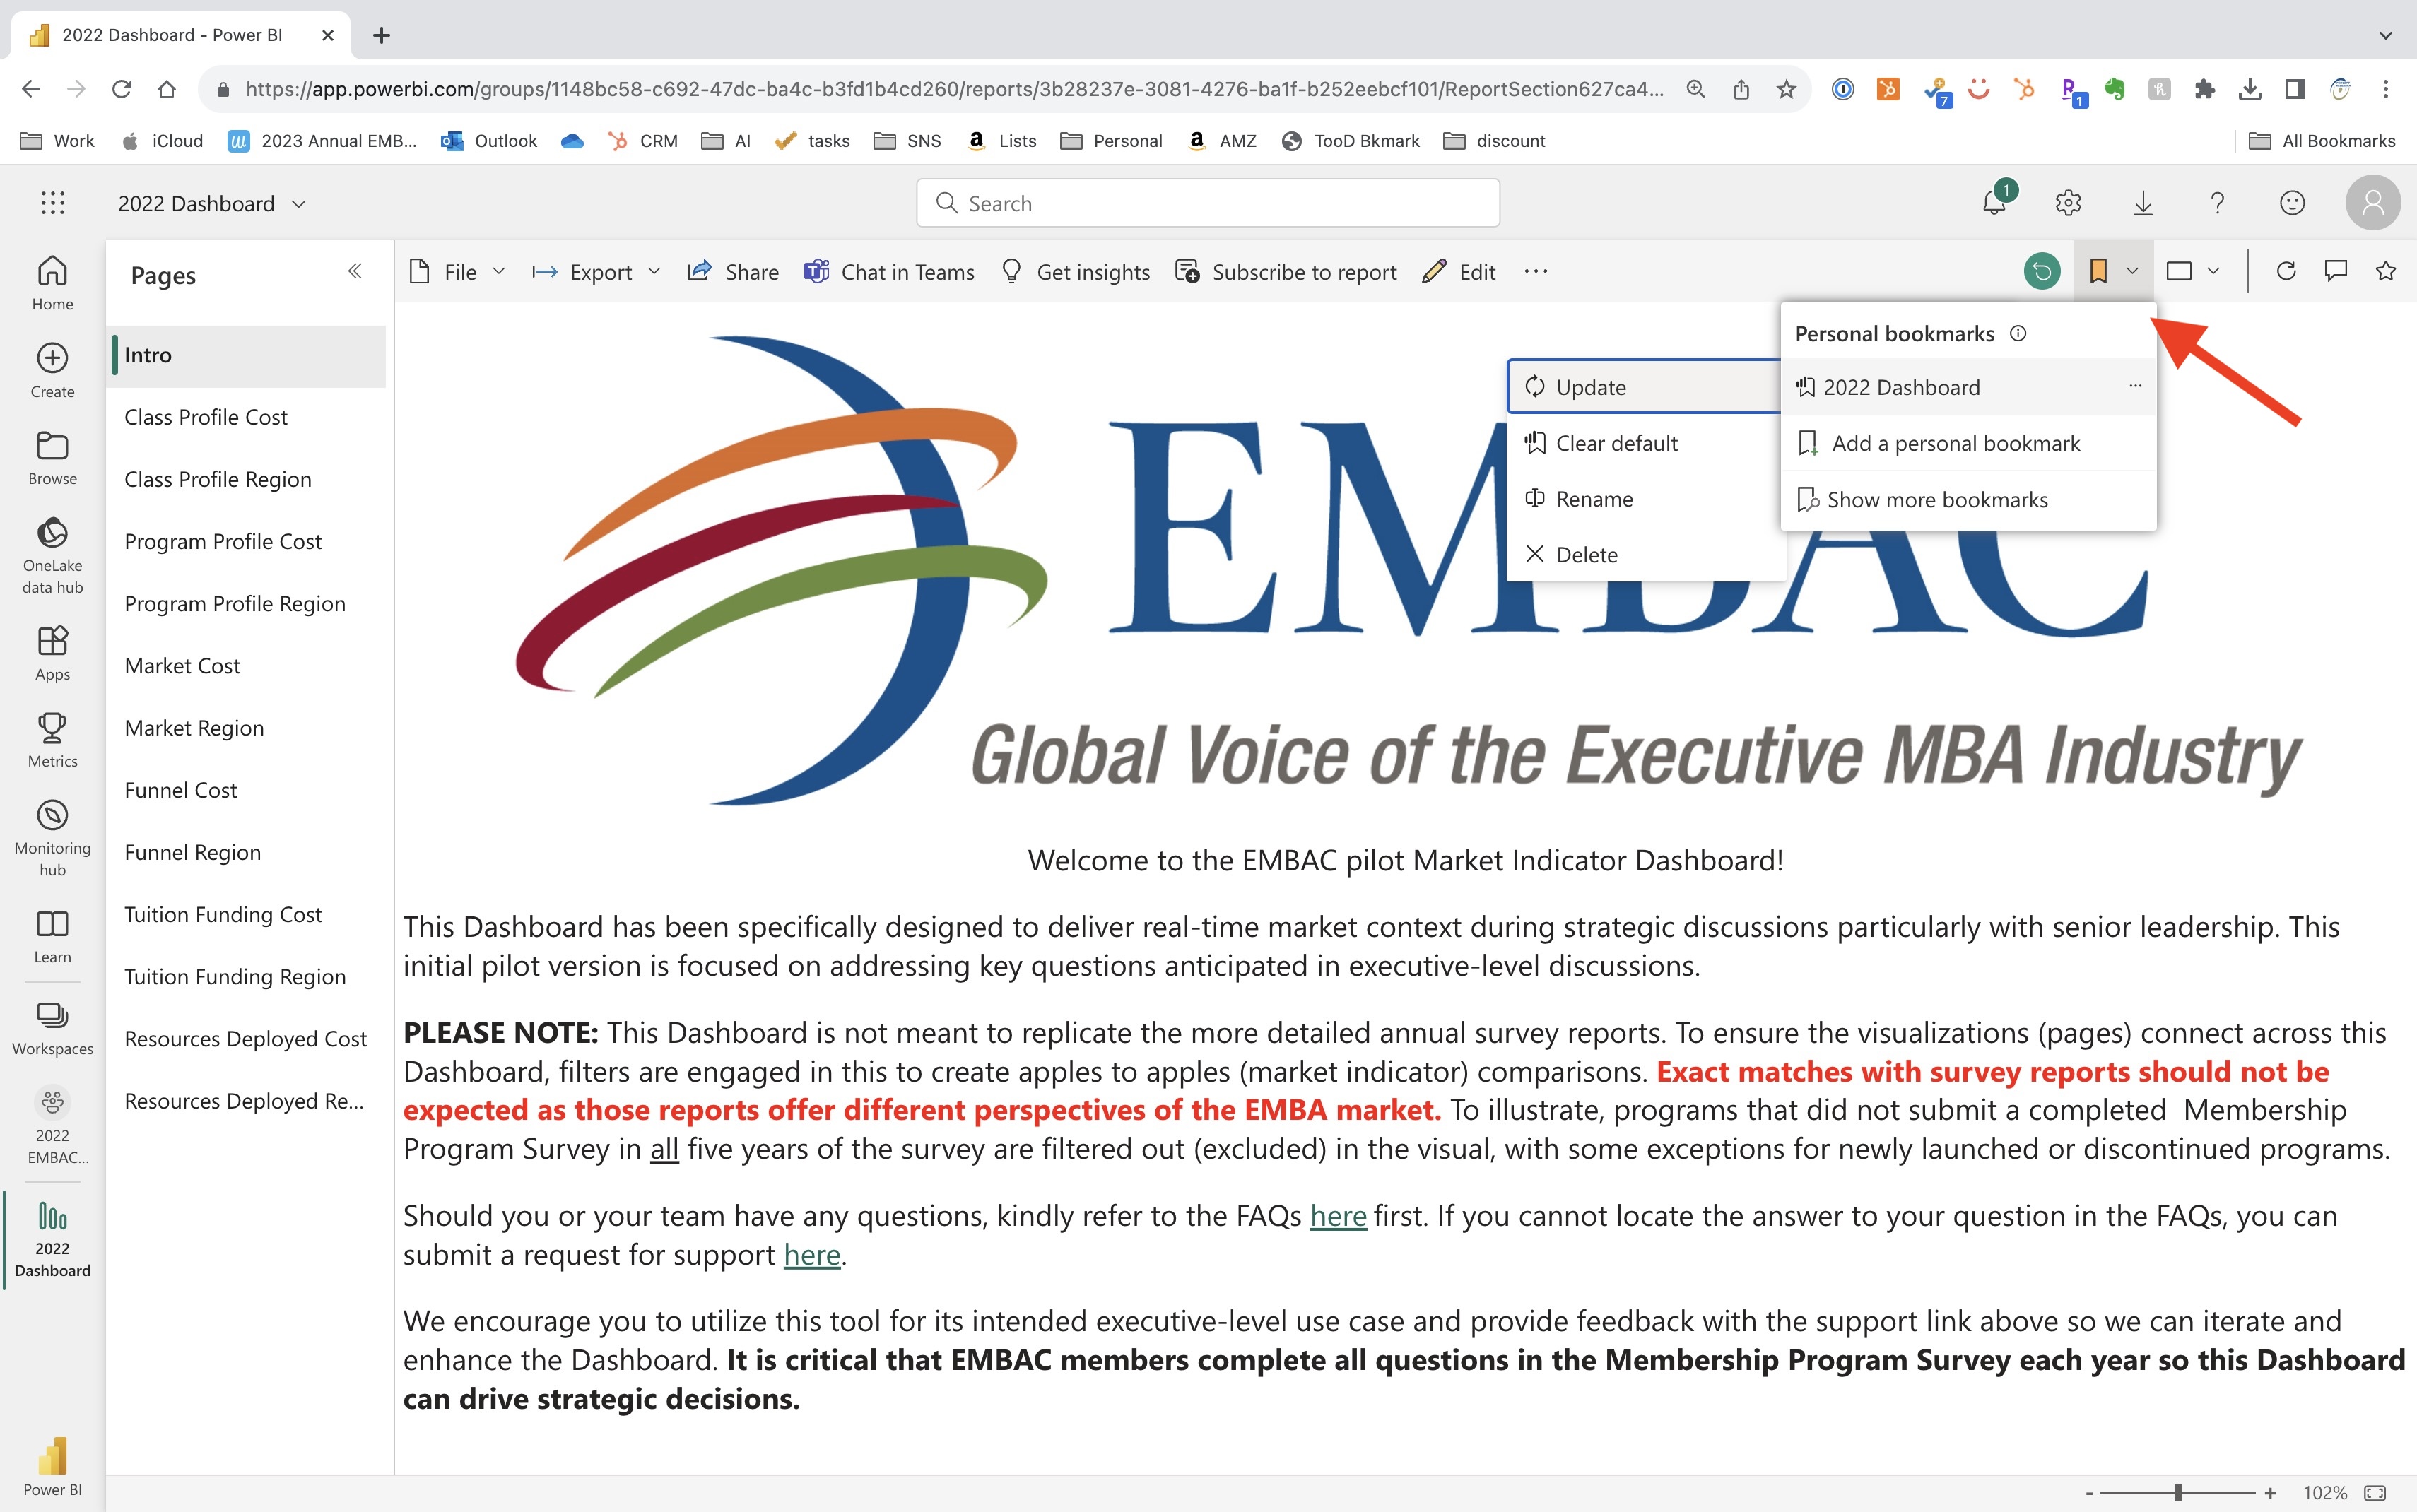The height and width of the screenshot is (1512, 2417).
Task: Open the help question mark icon
Action: point(2217,203)
